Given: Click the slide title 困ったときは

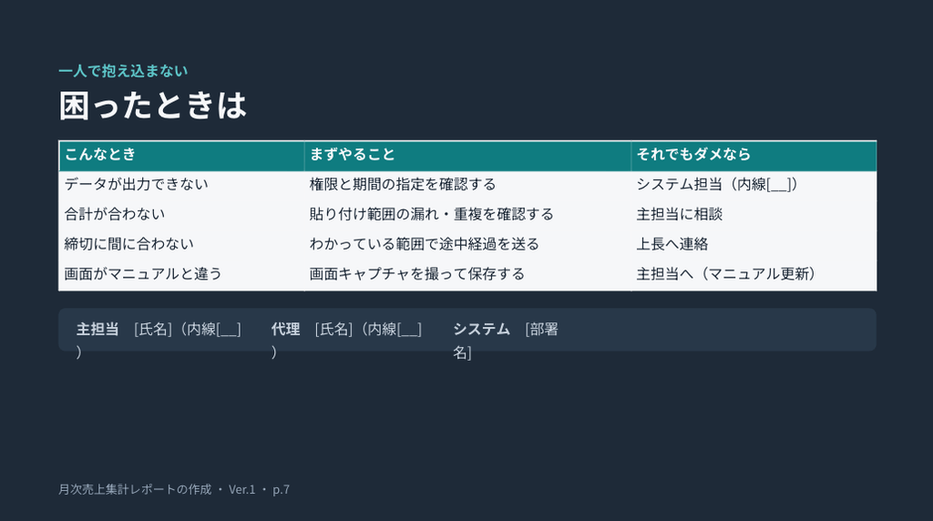Looking at the screenshot, I should click(152, 106).
